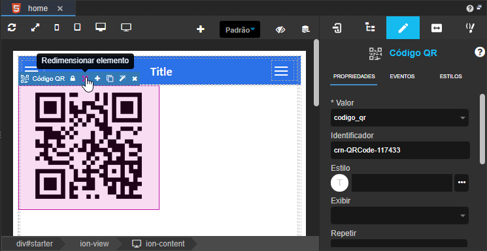This screenshot has width=487, height=251.
Task: Open the Padrão dropdown
Action: [x=240, y=29]
